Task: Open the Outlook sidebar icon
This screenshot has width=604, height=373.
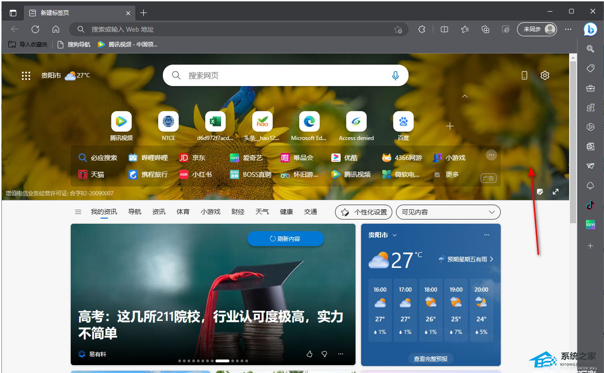Action: (591, 147)
